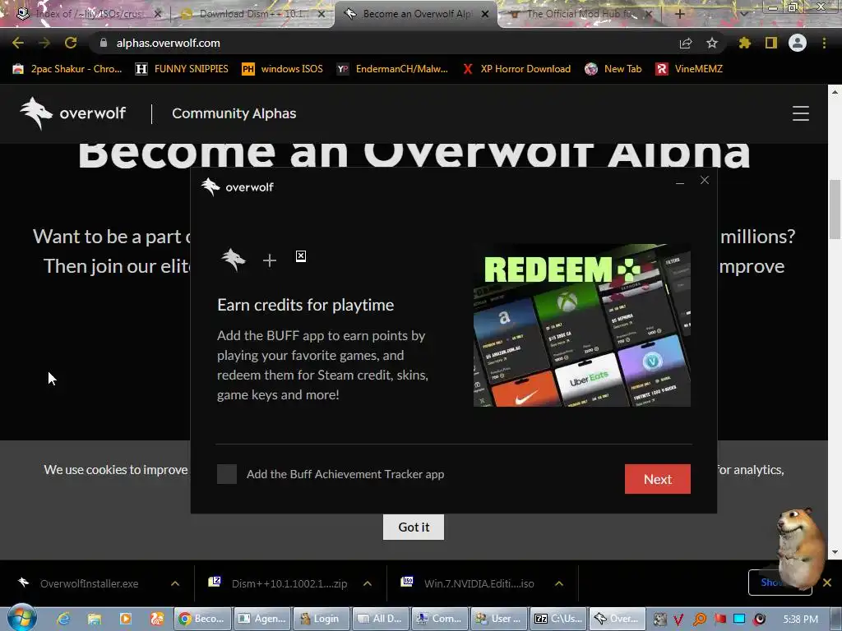Image resolution: width=842 pixels, height=631 pixels.
Task: Open the windows ISOS bookmark
Action: [x=283, y=69]
